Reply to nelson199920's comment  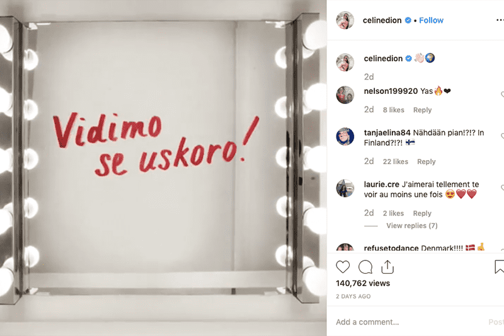[x=422, y=110]
